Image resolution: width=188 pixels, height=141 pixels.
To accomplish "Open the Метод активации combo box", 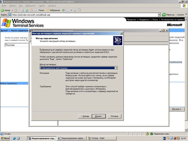I will tap(79, 68).
